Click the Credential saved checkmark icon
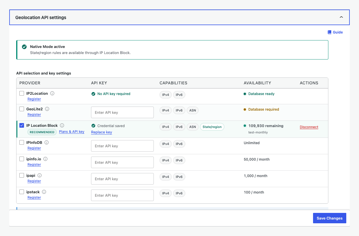 coord(93,126)
